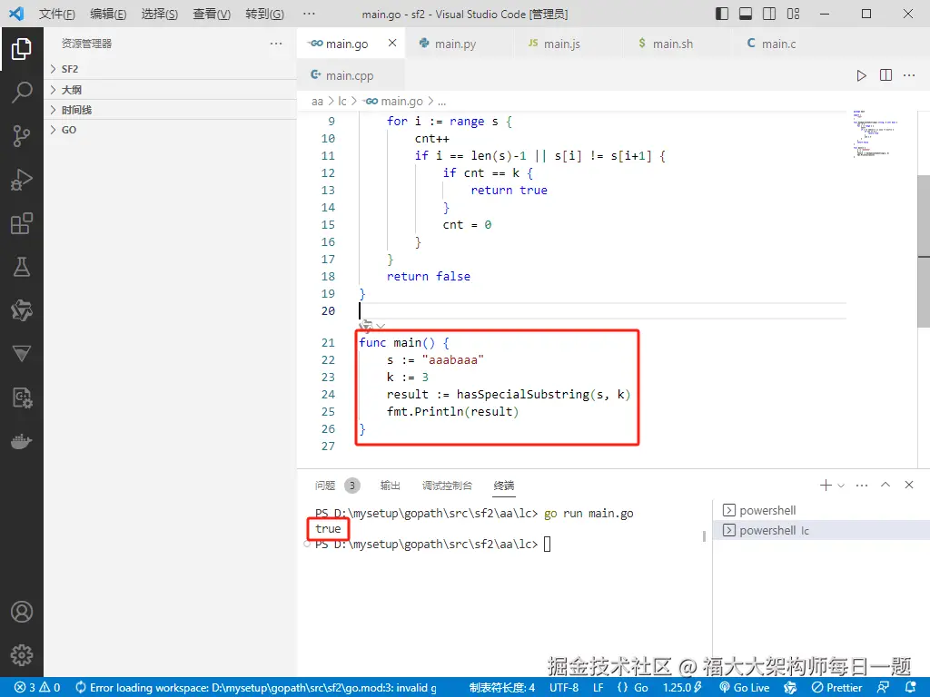Open the Docker view in activity bar
The height and width of the screenshot is (697, 930).
(x=22, y=442)
